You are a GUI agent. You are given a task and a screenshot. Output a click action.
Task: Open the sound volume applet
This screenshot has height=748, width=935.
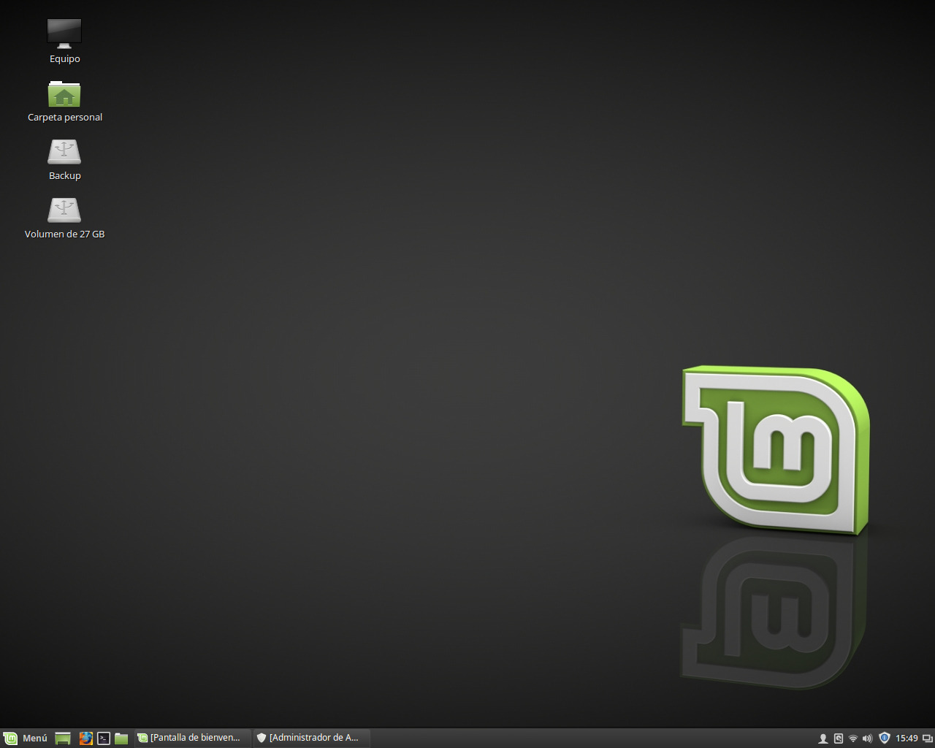[x=867, y=739]
